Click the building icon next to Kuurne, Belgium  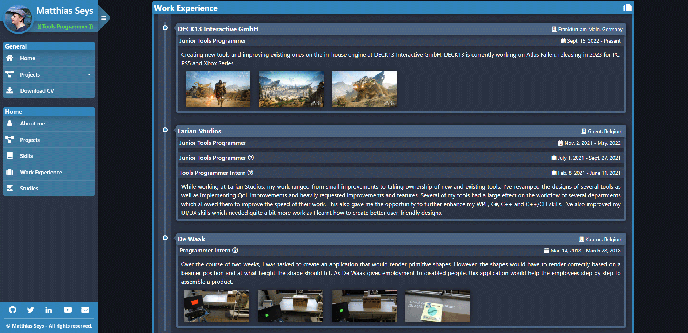[x=581, y=239]
